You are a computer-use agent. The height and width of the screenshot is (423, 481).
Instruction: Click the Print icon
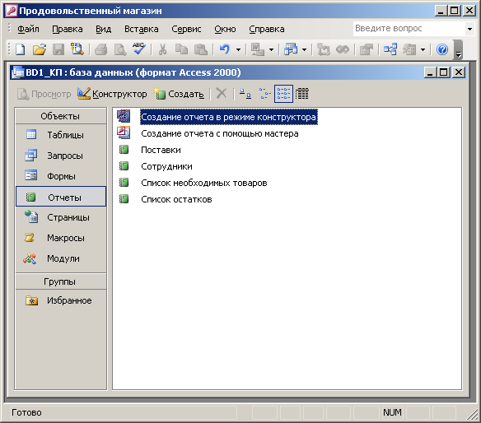pos(100,49)
